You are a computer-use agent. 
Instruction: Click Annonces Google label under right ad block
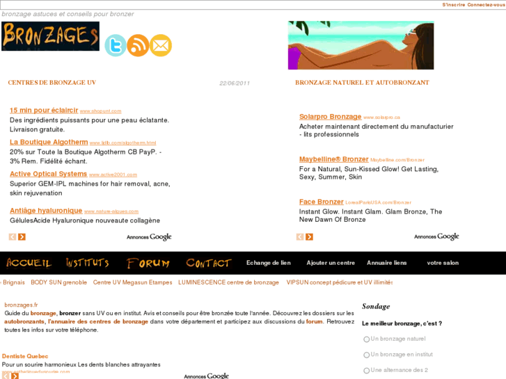[436, 236]
